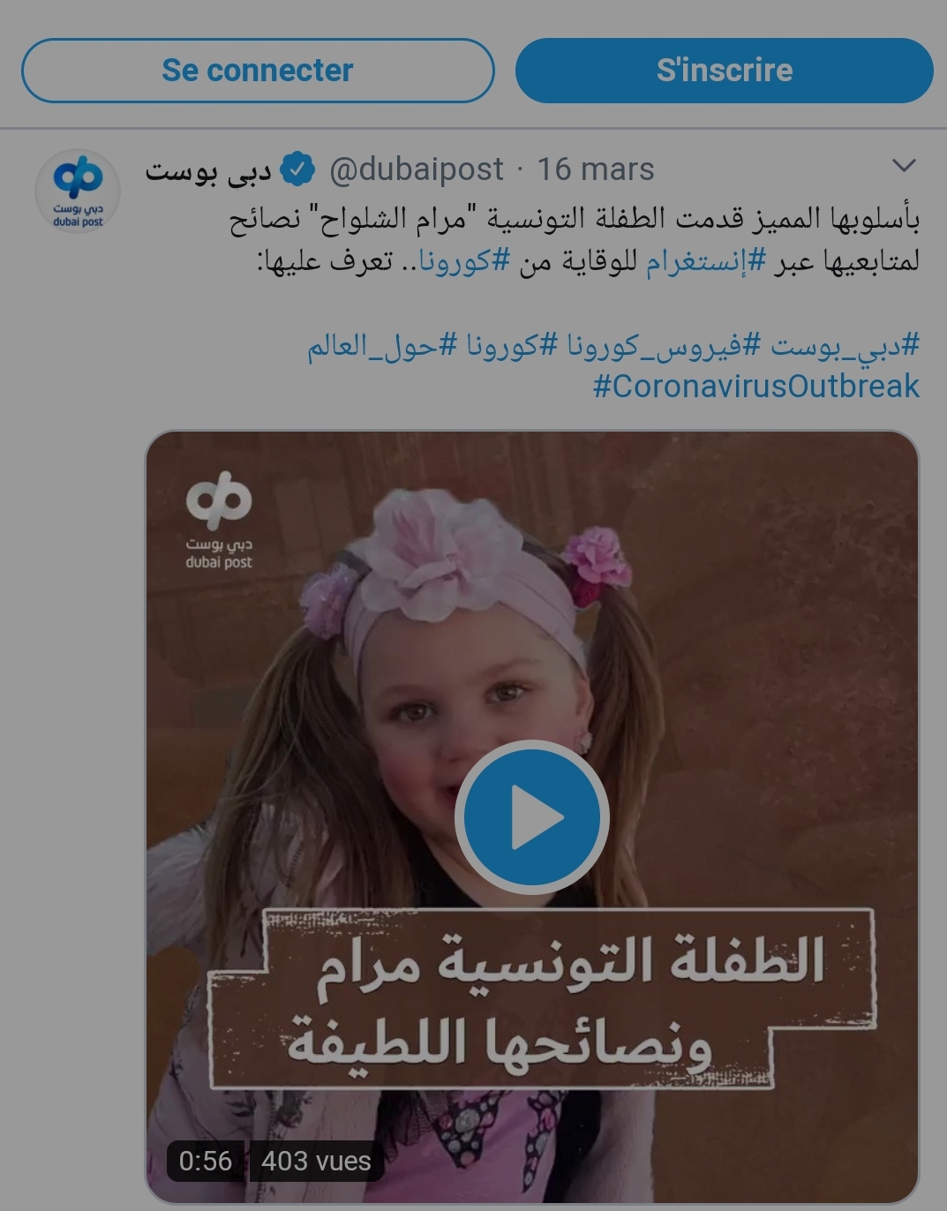This screenshot has height=1211, width=947.
Task: Click the دبي بوست account name
Action: [x=208, y=170]
